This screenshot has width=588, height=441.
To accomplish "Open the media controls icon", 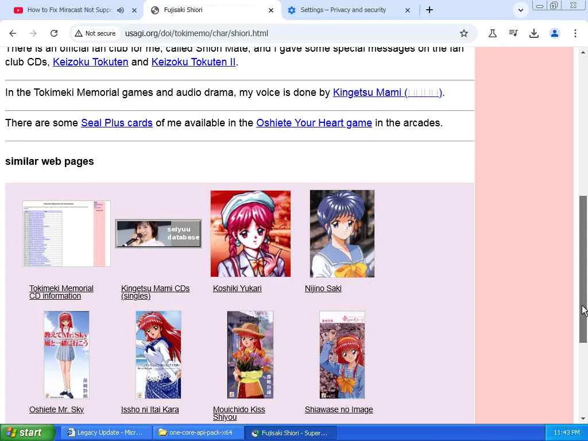I will pos(513,33).
